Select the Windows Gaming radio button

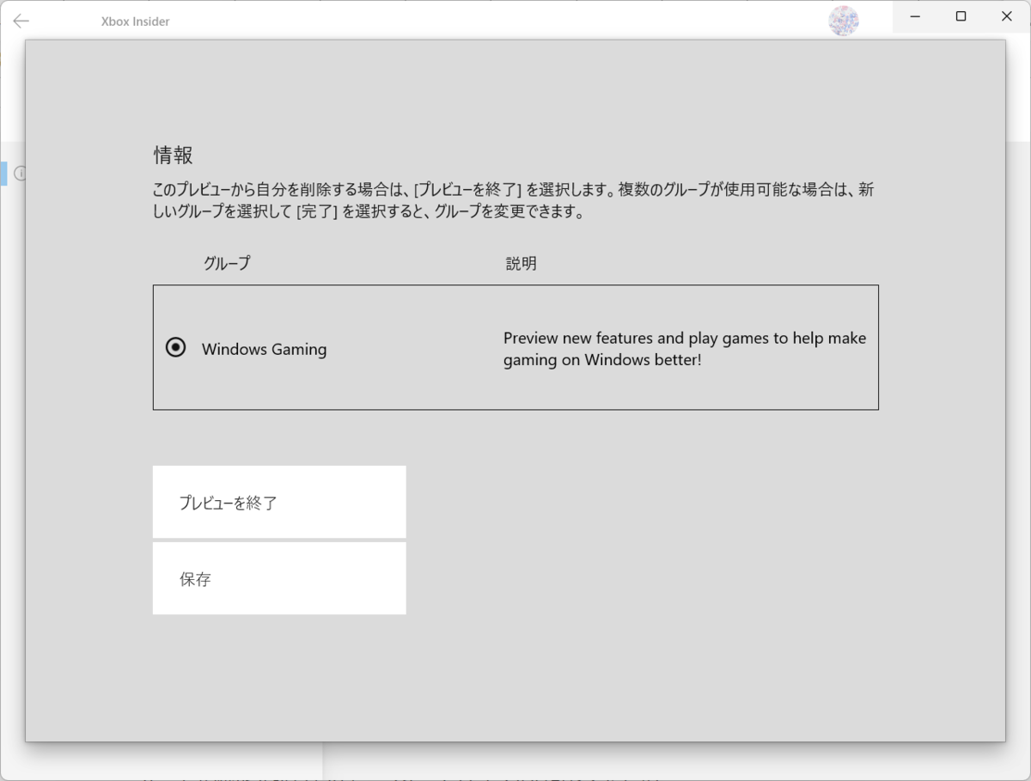click(175, 348)
